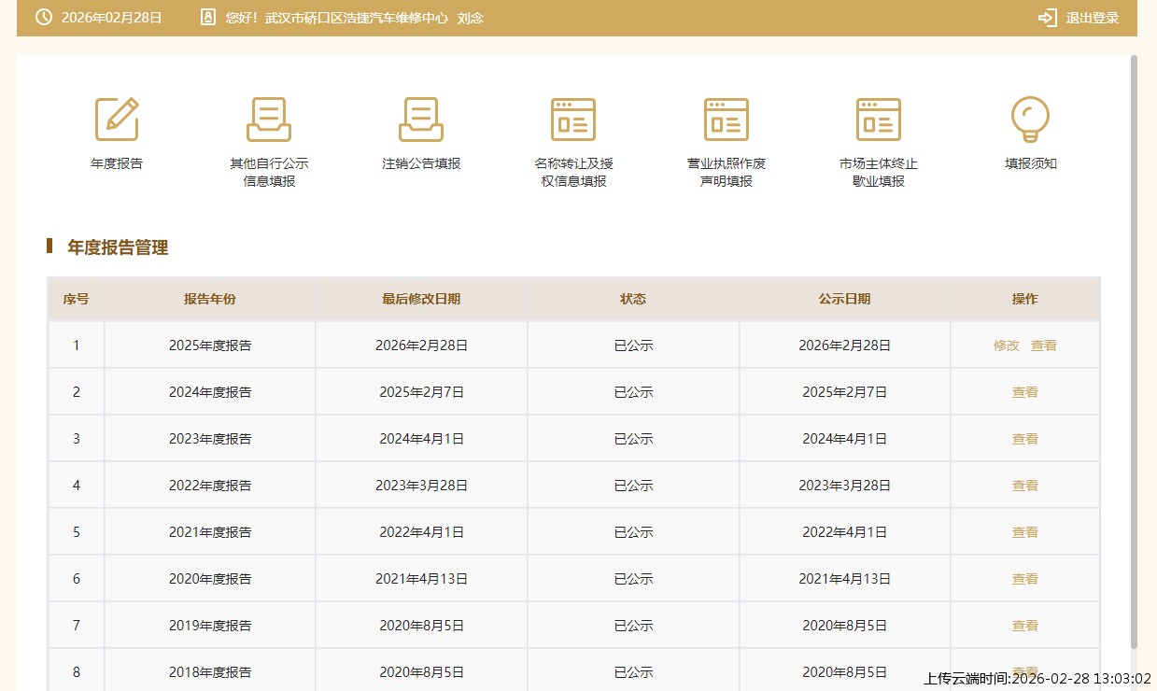
Task: View the 2021年度报告 record
Action: 1024,532
